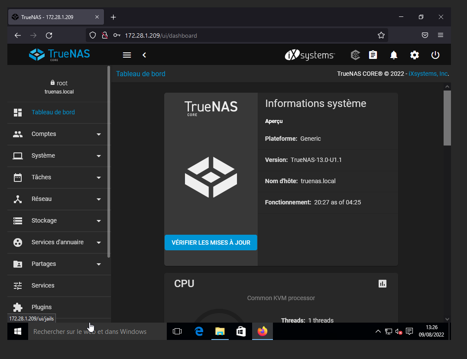
Task: Open Firefox tracking protection shield
Action: (x=93, y=36)
